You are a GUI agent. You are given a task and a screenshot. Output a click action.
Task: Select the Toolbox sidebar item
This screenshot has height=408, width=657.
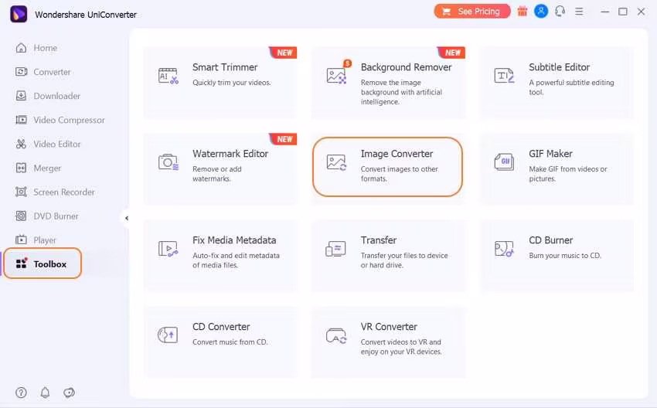pos(43,263)
